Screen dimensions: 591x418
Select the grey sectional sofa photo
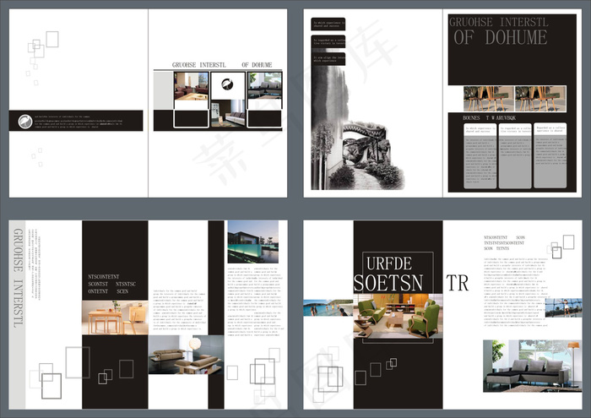coord(533,366)
